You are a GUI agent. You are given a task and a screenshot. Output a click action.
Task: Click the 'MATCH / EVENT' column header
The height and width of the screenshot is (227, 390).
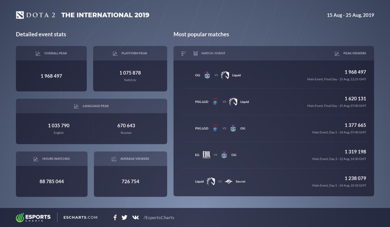pos(213,53)
